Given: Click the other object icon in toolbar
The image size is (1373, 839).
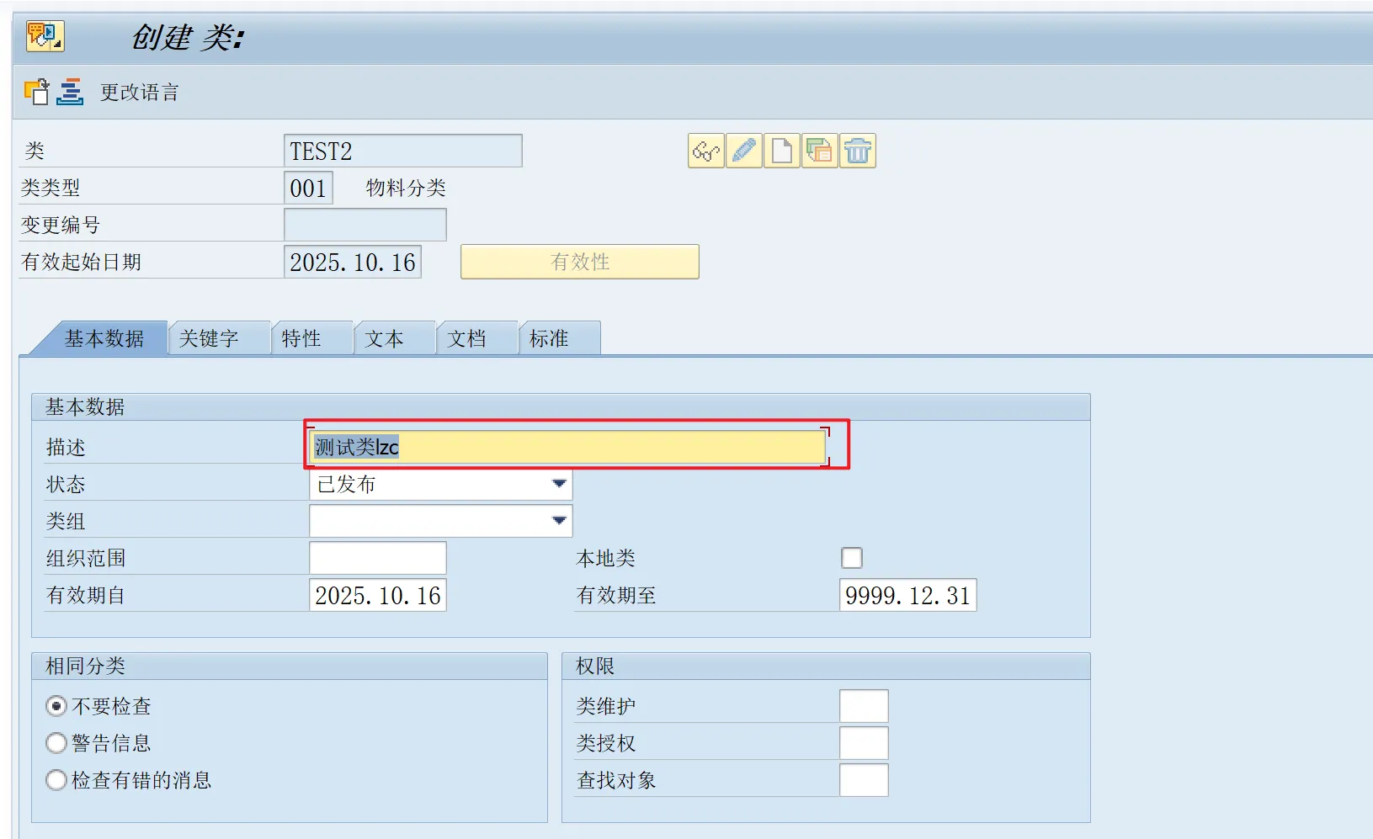Looking at the screenshot, I should click(x=37, y=92).
